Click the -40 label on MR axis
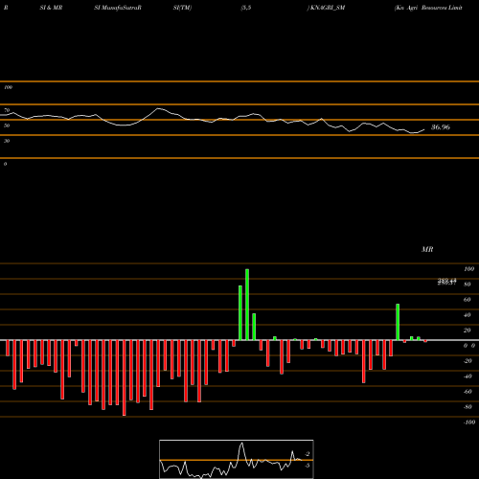The height and width of the screenshot is (479, 479). [468, 376]
